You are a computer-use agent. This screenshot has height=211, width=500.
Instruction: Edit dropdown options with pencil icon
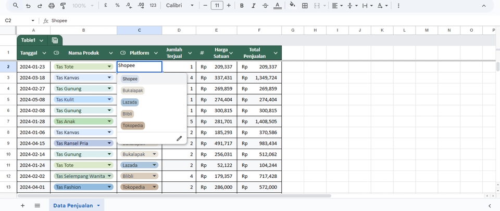tap(179, 138)
